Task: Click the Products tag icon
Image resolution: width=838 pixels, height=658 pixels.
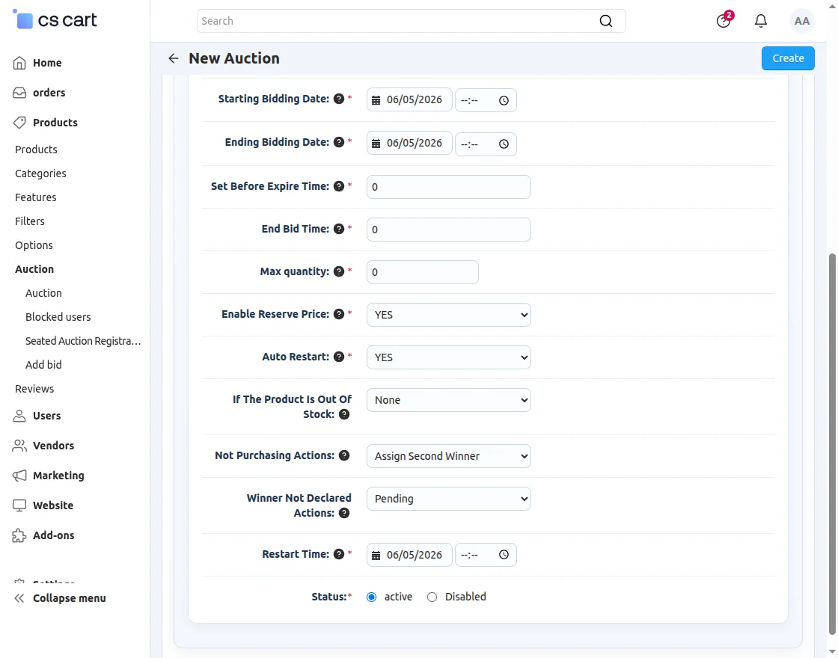Action: [19, 123]
